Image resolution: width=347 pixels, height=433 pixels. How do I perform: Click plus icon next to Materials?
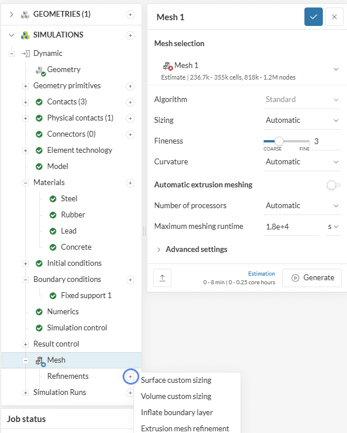131,183
